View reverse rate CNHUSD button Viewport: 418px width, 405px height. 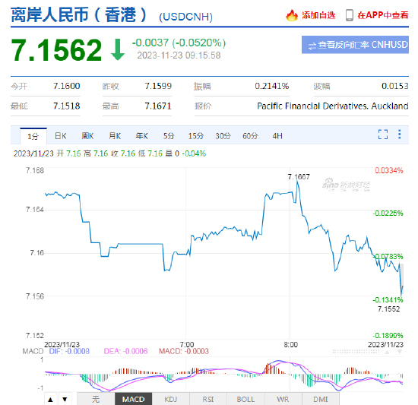point(355,45)
